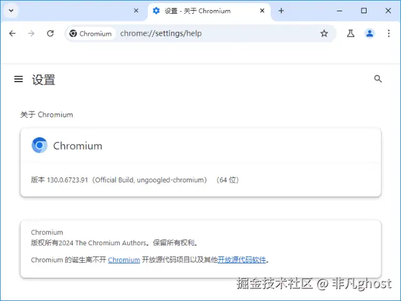Open the tab search dropdown arrow
This screenshot has width=401, height=301.
coord(11,11)
